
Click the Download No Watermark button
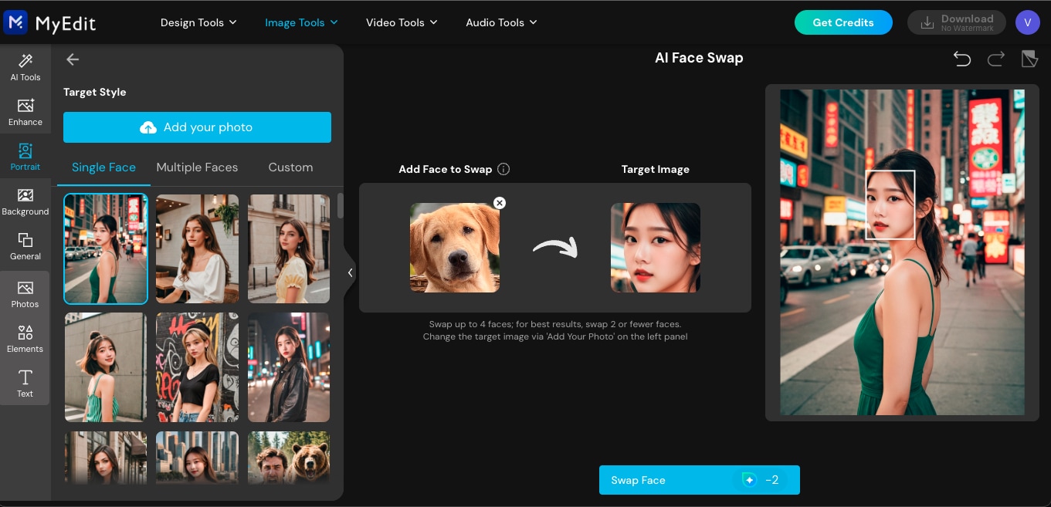[957, 22]
